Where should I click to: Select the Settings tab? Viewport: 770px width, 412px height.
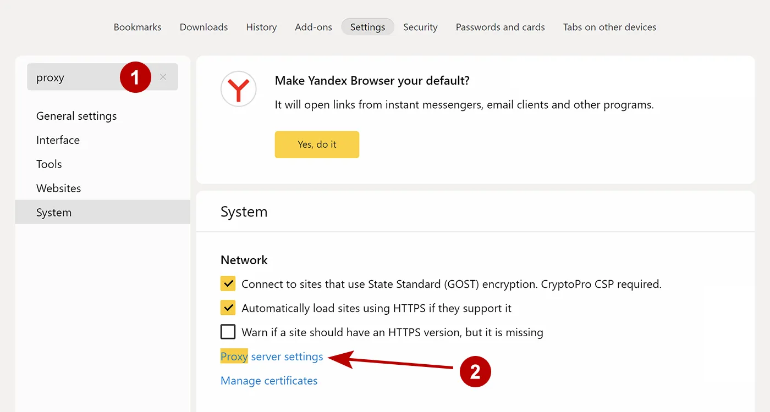click(367, 27)
